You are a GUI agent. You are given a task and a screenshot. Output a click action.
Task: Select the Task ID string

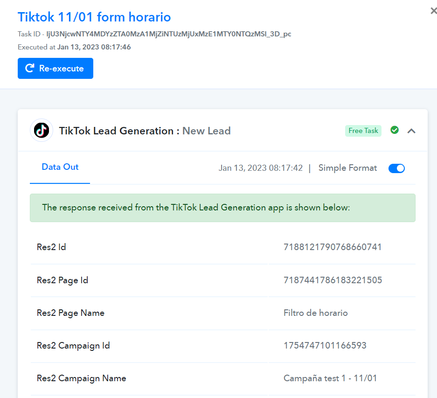tap(169, 34)
